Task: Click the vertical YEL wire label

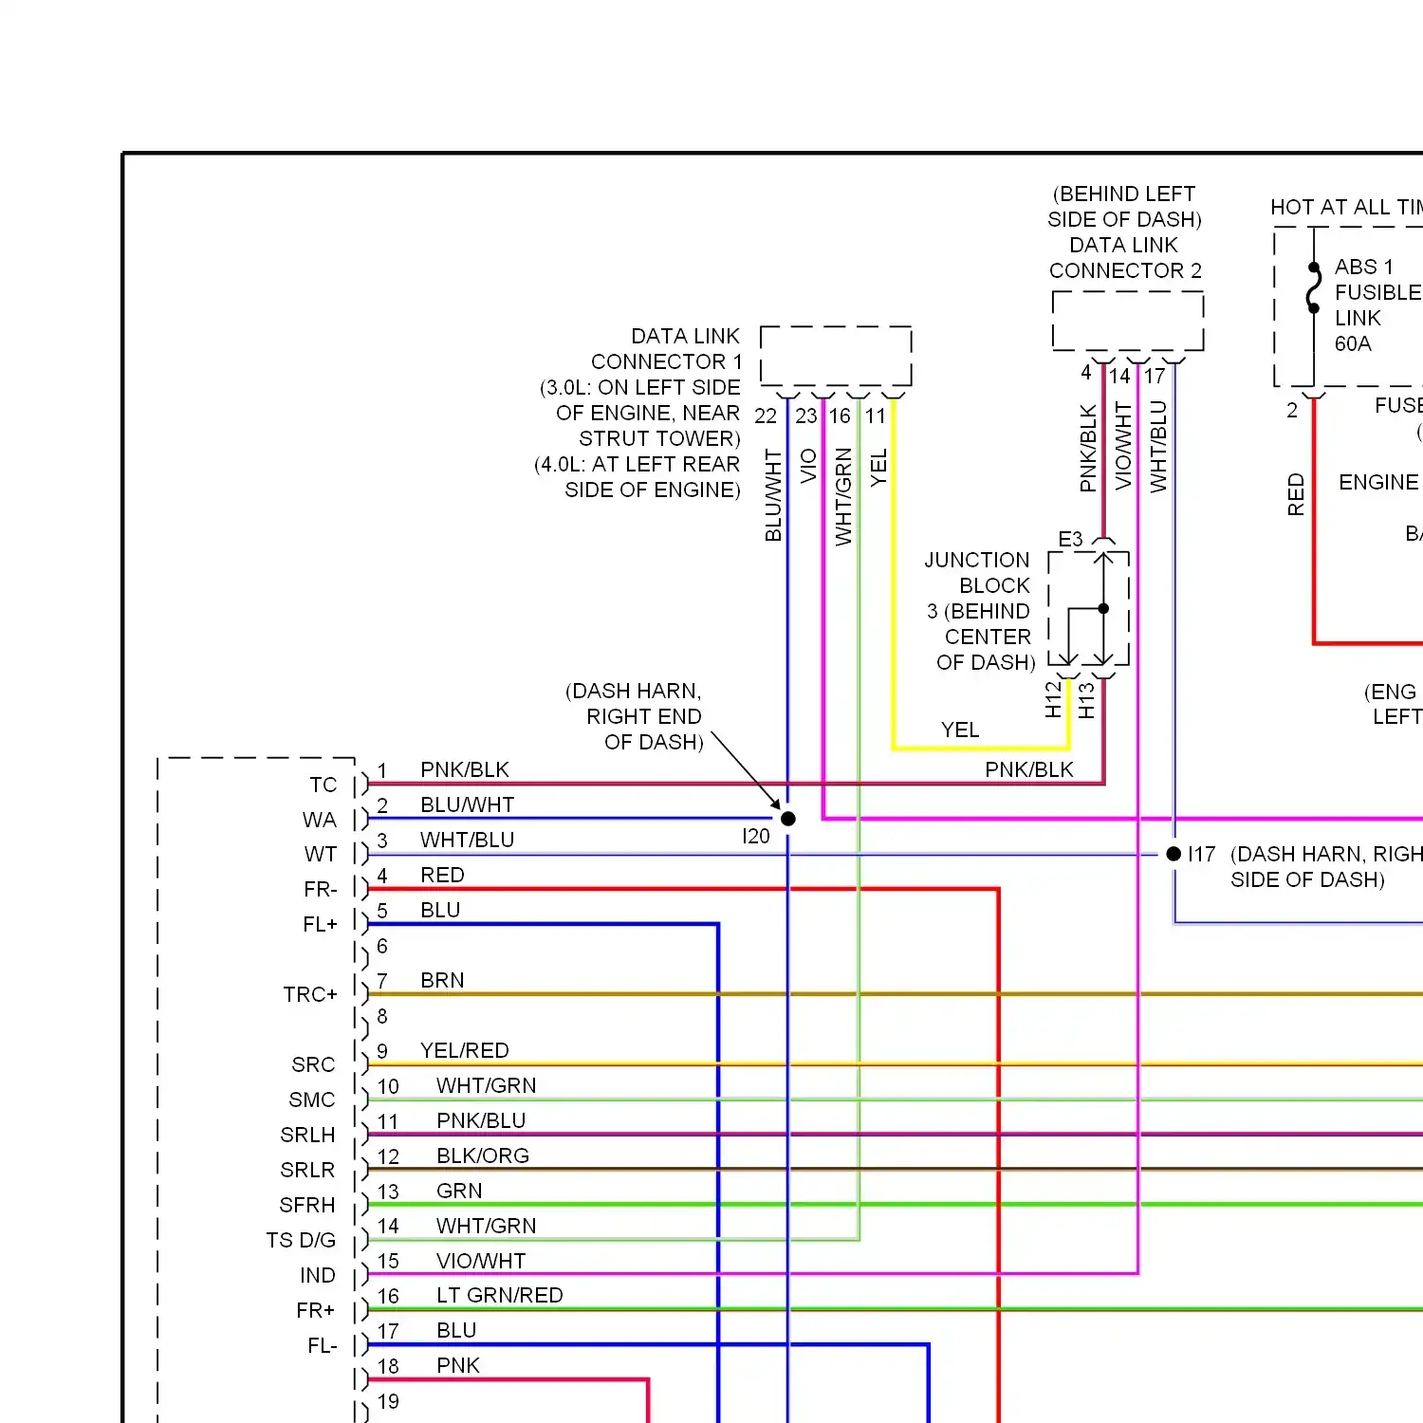Action: [878, 468]
